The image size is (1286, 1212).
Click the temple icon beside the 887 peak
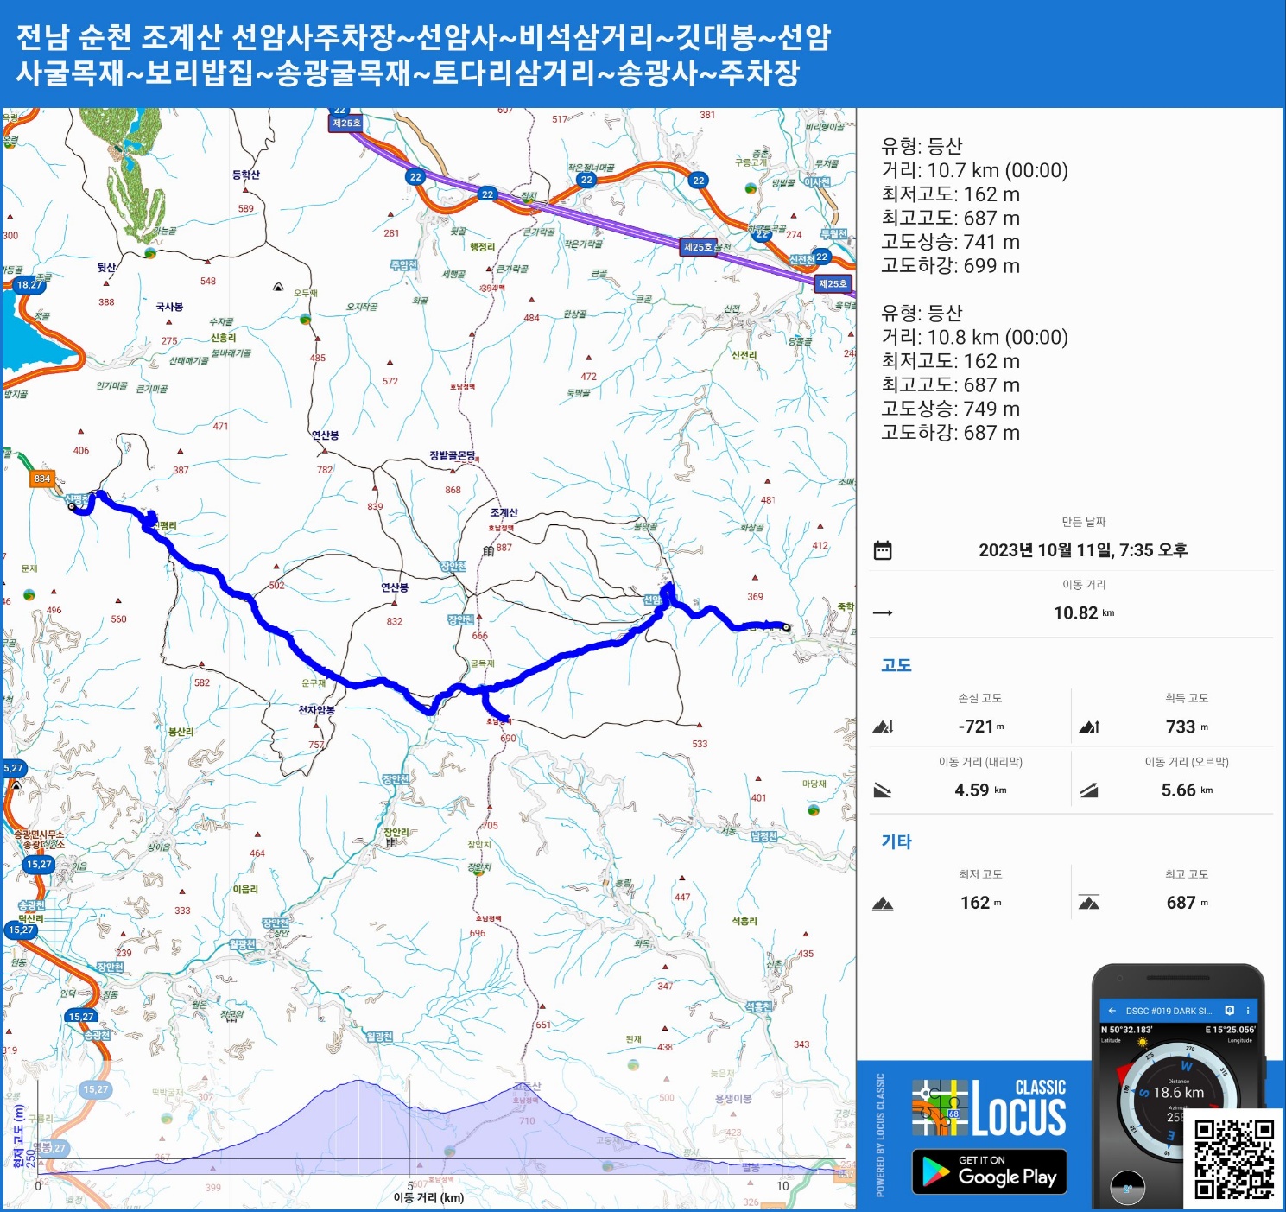(x=488, y=550)
